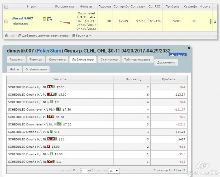Click the green form indicator bar
Image resolution: width=220 pixels, height=177 pixels.
[x=211, y=21]
